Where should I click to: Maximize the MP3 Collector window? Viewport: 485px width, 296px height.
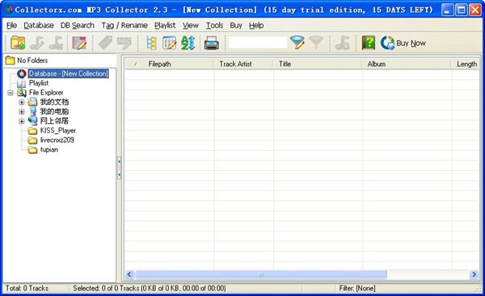click(462, 10)
